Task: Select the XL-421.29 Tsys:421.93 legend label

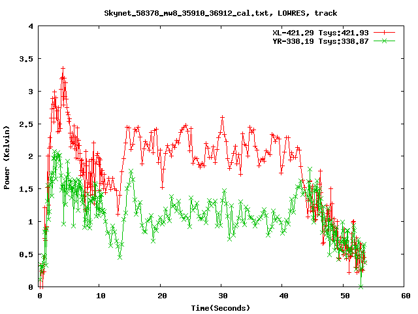Action: (x=321, y=33)
